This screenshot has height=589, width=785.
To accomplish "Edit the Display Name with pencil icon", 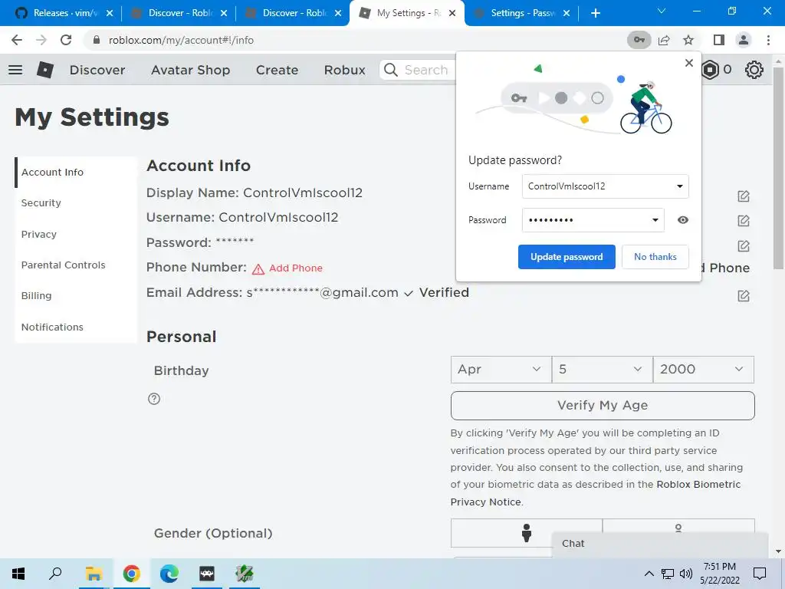I will [744, 196].
